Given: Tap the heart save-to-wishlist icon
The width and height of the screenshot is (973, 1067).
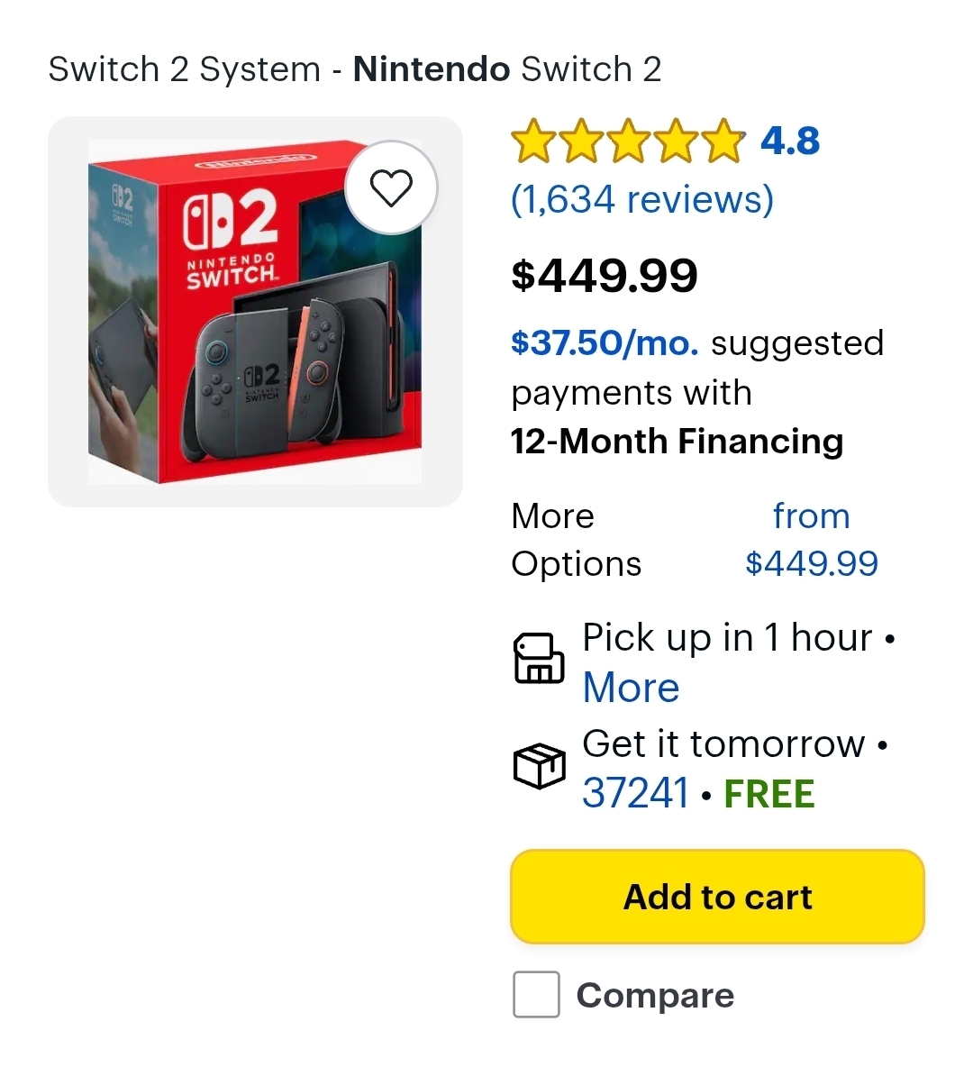Looking at the screenshot, I should coord(391,187).
